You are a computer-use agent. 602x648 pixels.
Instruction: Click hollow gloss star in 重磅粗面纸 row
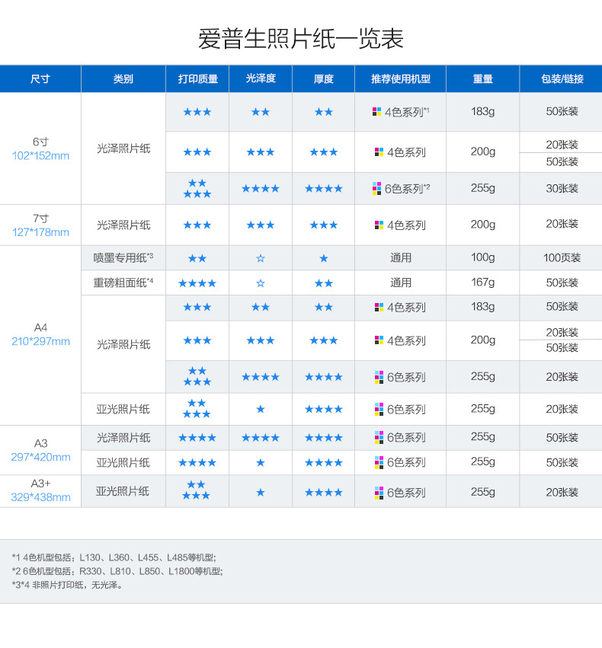pyautogui.click(x=261, y=283)
